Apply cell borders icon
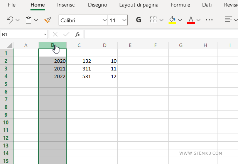The width and height of the screenshot is (238, 164). click(x=154, y=20)
